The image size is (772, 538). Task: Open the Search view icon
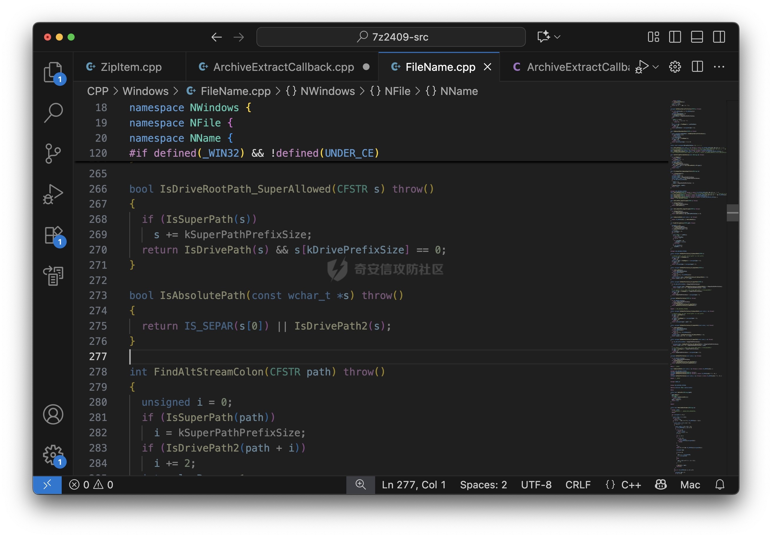point(53,112)
